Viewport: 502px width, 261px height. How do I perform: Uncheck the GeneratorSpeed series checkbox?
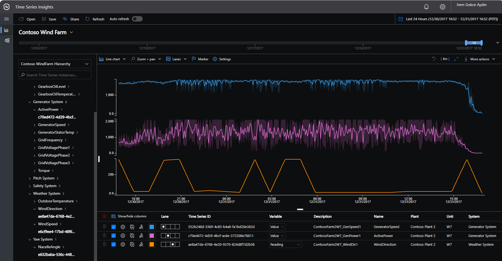[x=114, y=227]
